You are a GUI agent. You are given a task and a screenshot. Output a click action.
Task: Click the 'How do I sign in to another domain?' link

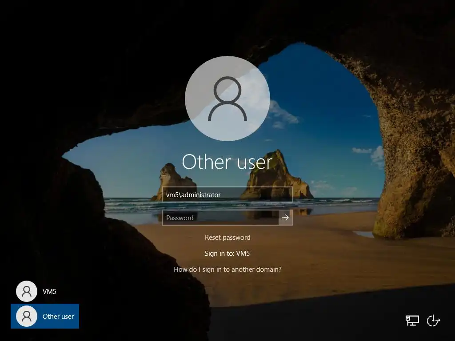pos(227,270)
